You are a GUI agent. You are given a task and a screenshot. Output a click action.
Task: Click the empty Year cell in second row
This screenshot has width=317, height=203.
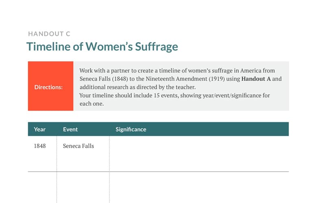pyautogui.click(x=42, y=188)
